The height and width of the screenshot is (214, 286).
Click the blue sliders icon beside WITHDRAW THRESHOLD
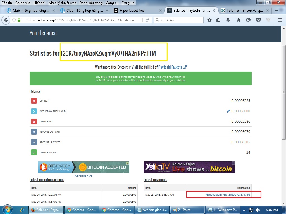tap(34, 111)
